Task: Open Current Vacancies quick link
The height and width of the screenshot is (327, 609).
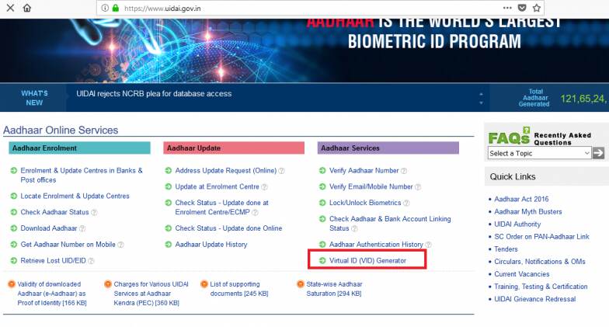Action: tap(522, 273)
